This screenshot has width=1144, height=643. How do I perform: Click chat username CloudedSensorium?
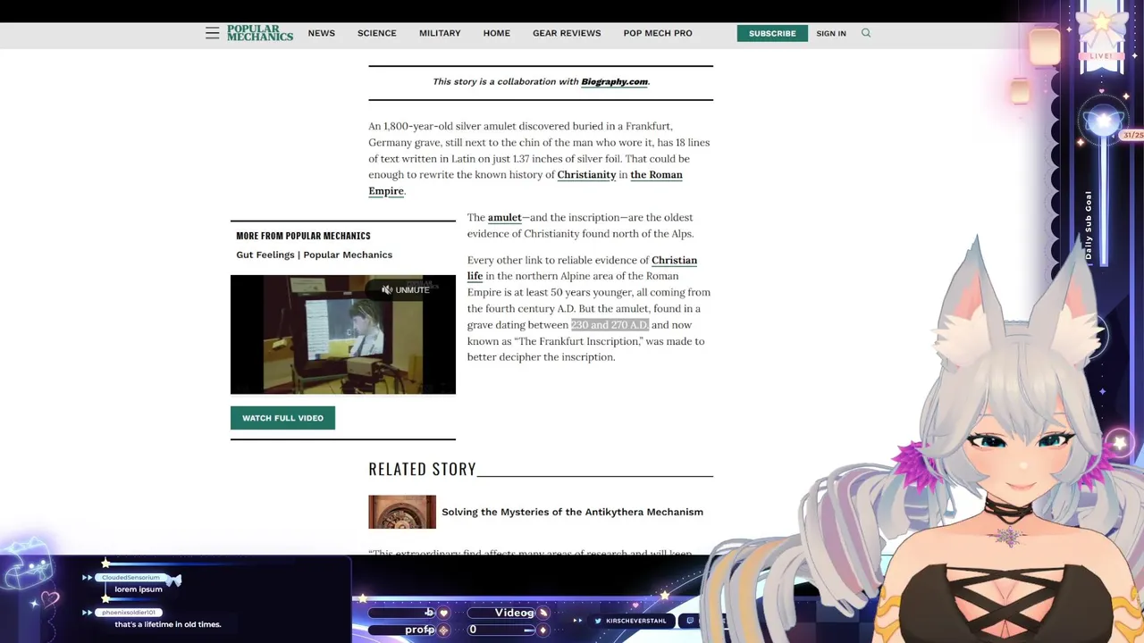pyautogui.click(x=130, y=578)
